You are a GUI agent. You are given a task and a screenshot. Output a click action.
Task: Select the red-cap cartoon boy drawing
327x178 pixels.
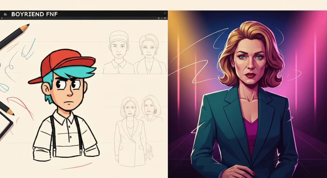(64, 105)
